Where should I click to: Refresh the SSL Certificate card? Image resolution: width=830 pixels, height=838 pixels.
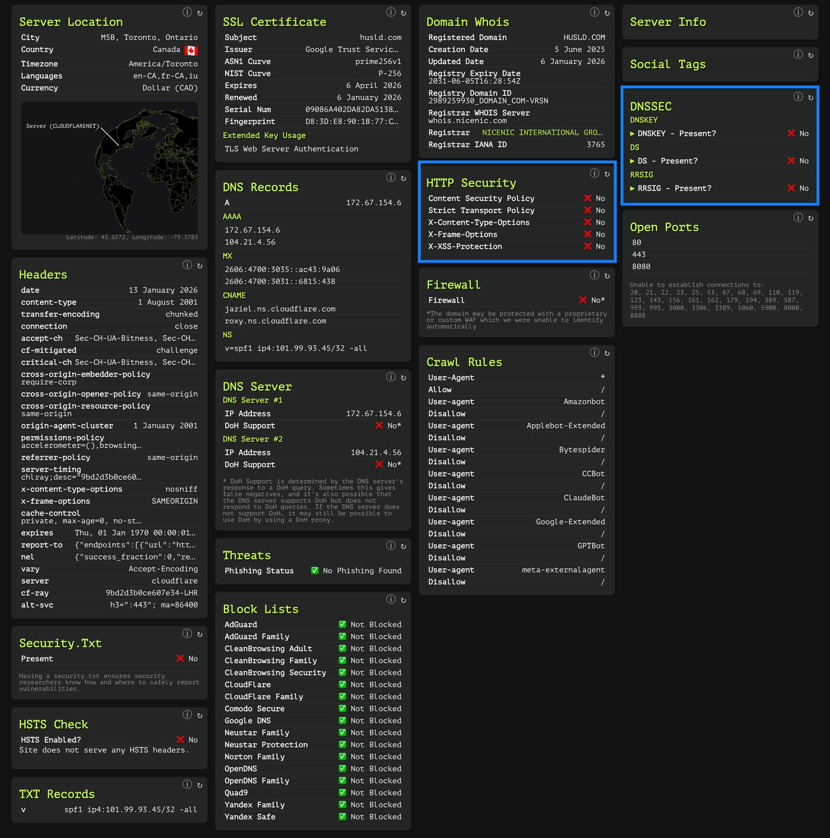[403, 13]
